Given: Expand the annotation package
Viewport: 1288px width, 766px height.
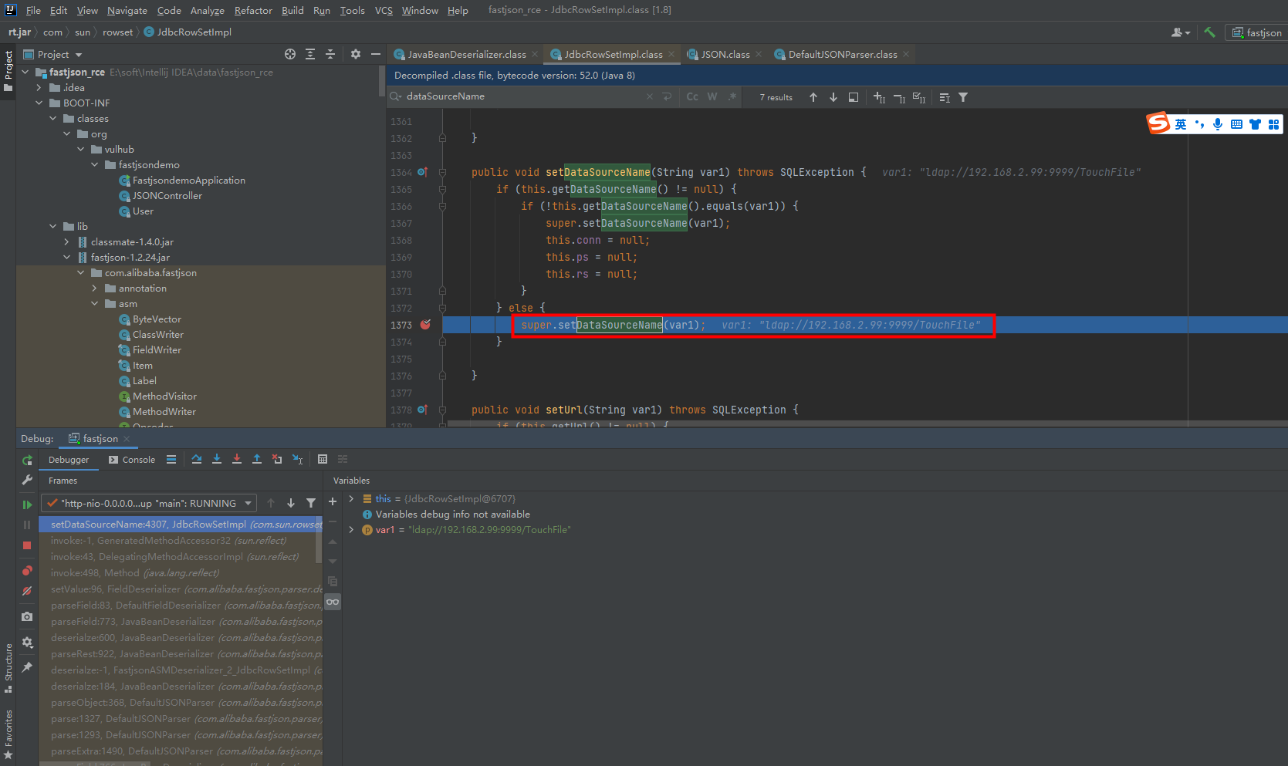Looking at the screenshot, I should [95, 289].
